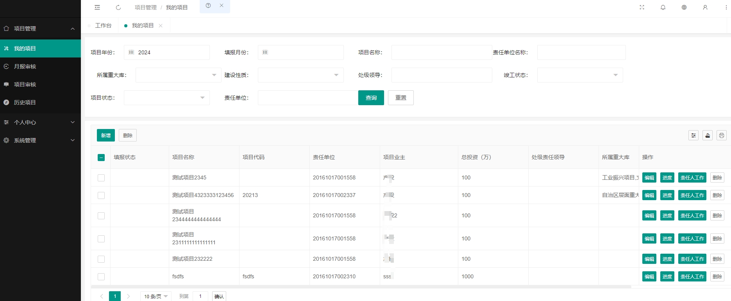Go to next page arrow
The width and height of the screenshot is (731, 301).
(128, 296)
